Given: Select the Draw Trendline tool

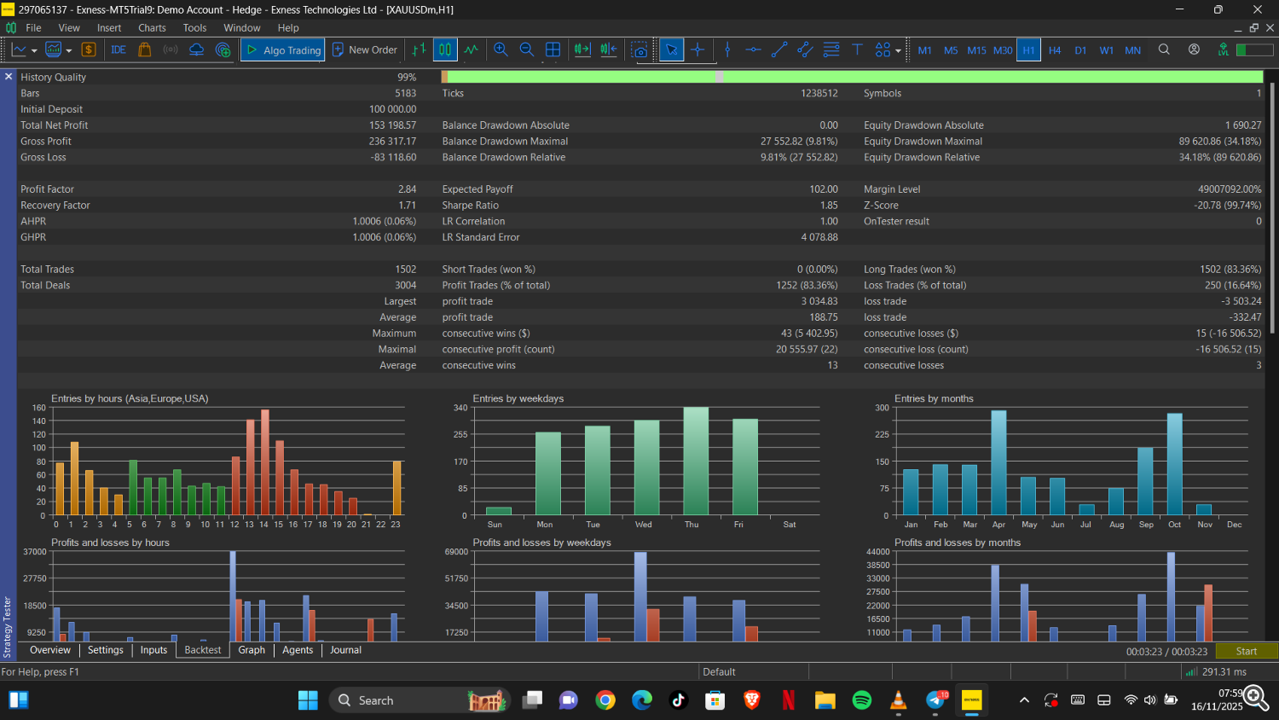Looking at the screenshot, I should pos(778,49).
